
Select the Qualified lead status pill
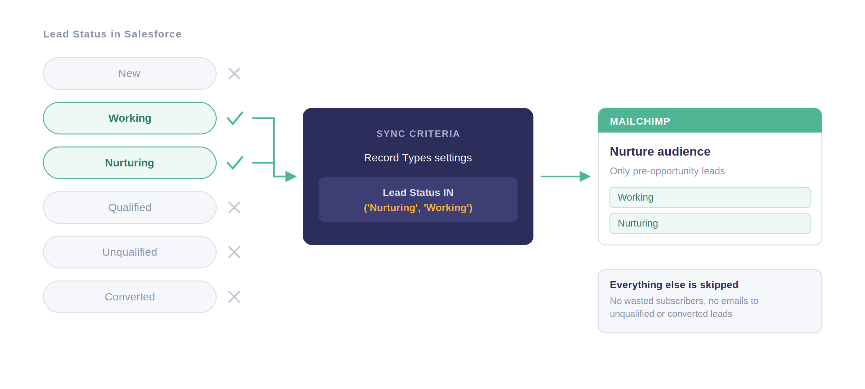(x=130, y=207)
